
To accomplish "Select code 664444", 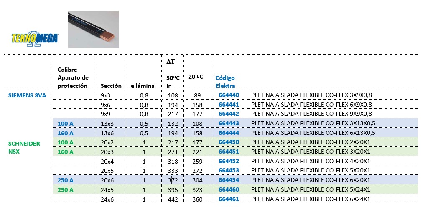I will (229, 133).
